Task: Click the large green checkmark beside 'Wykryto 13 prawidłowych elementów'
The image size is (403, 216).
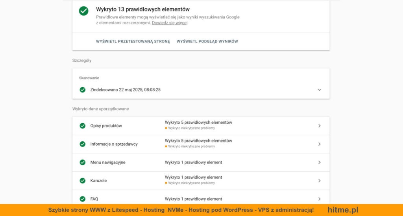Action: tap(83, 11)
